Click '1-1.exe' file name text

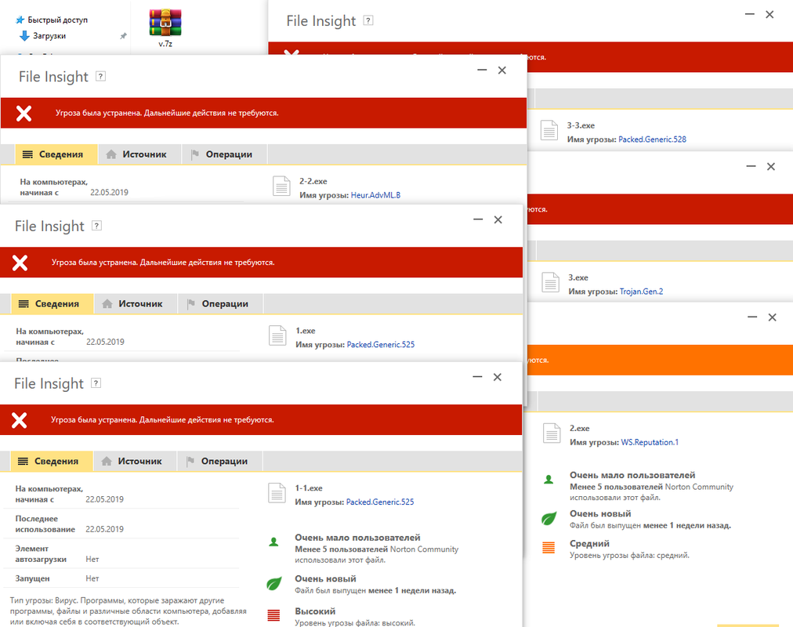click(x=309, y=488)
